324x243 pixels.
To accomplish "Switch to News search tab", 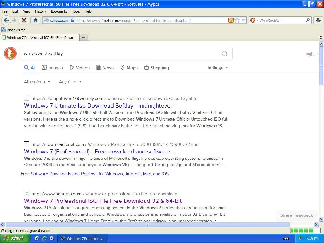I will (105, 68).
